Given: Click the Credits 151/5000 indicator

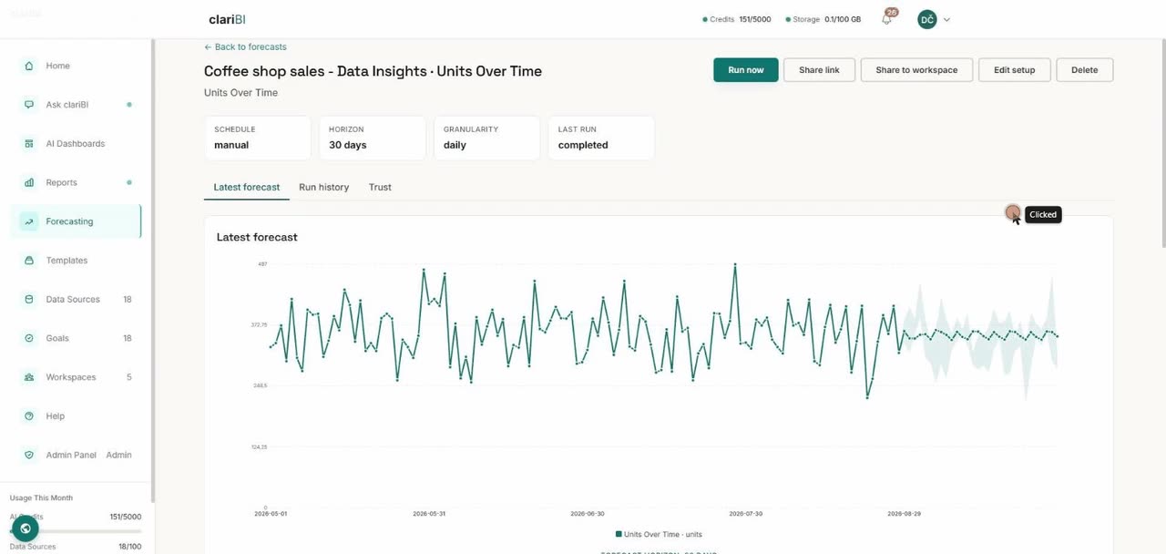Looking at the screenshot, I should click(737, 19).
